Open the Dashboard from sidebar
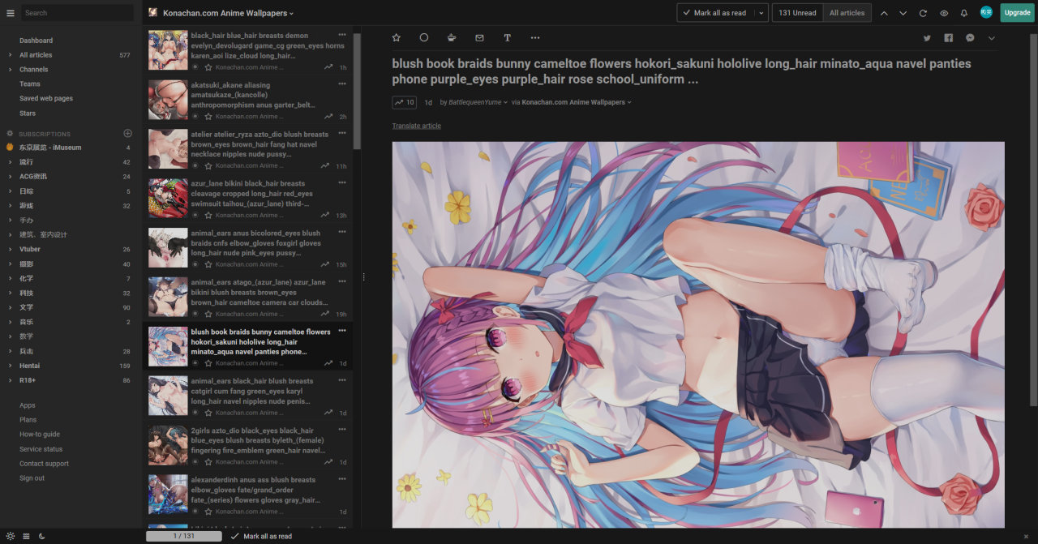The width and height of the screenshot is (1038, 544). 35,40
